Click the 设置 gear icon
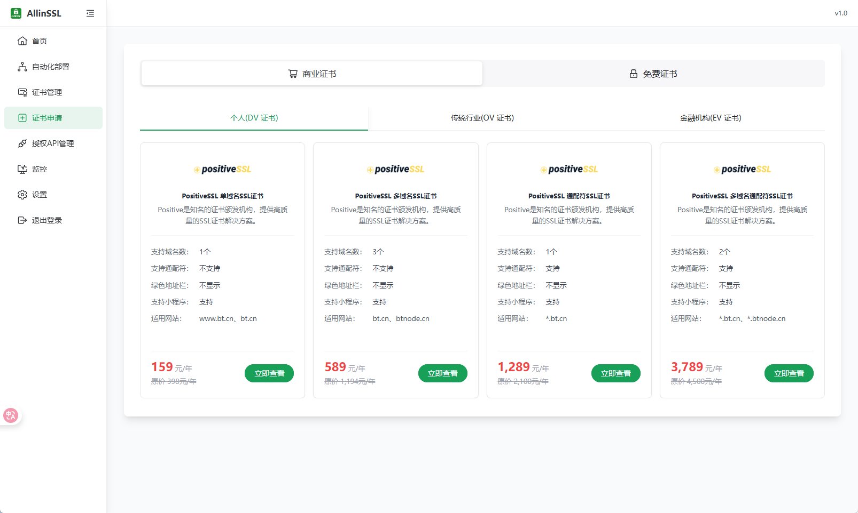 (x=22, y=195)
